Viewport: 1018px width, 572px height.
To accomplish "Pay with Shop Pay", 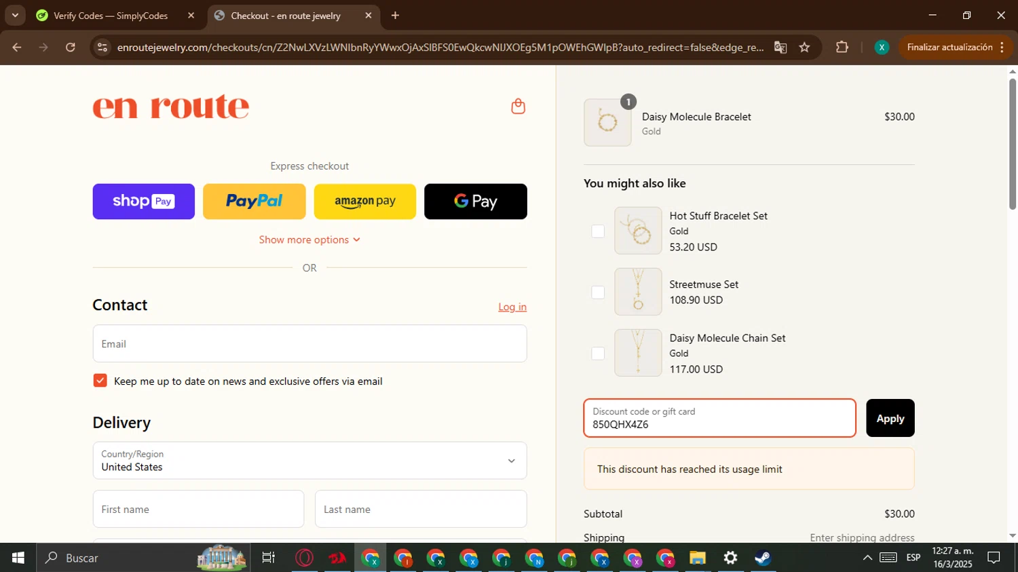I will tap(144, 202).
